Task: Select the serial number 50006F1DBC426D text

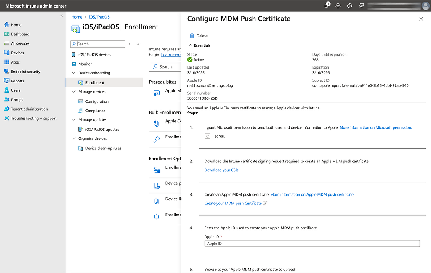Action: pyautogui.click(x=202, y=98)
